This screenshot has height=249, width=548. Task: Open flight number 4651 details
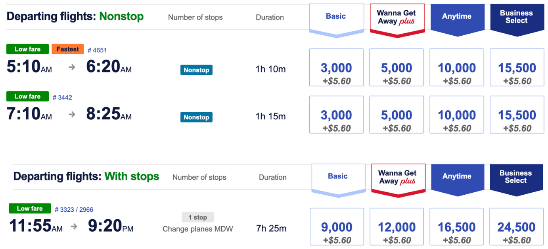point(97,50)
